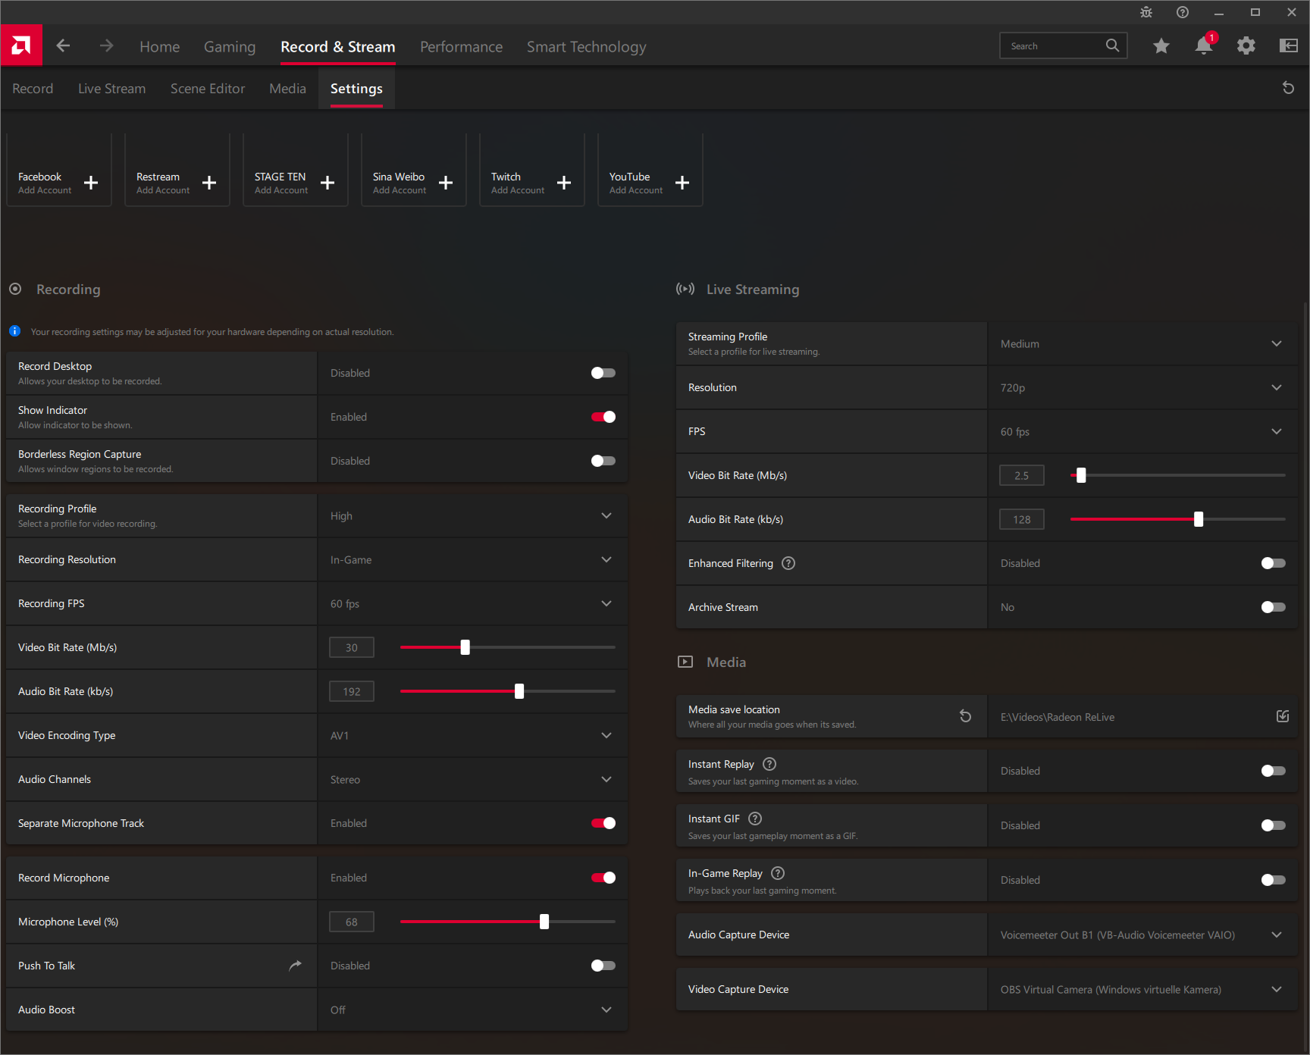The image size is (1310, 1055).
Task: Turn off Record Microphone toggle
Action: (603, 878)
